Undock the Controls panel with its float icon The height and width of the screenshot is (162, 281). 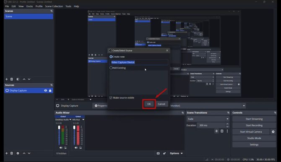pos(275,112)
